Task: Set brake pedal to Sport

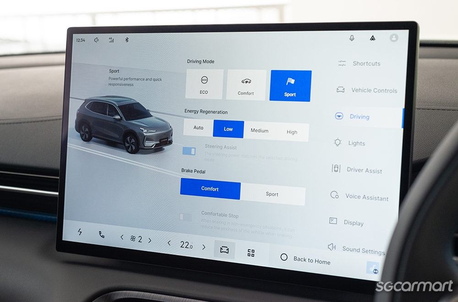Action: click(273, 194)
